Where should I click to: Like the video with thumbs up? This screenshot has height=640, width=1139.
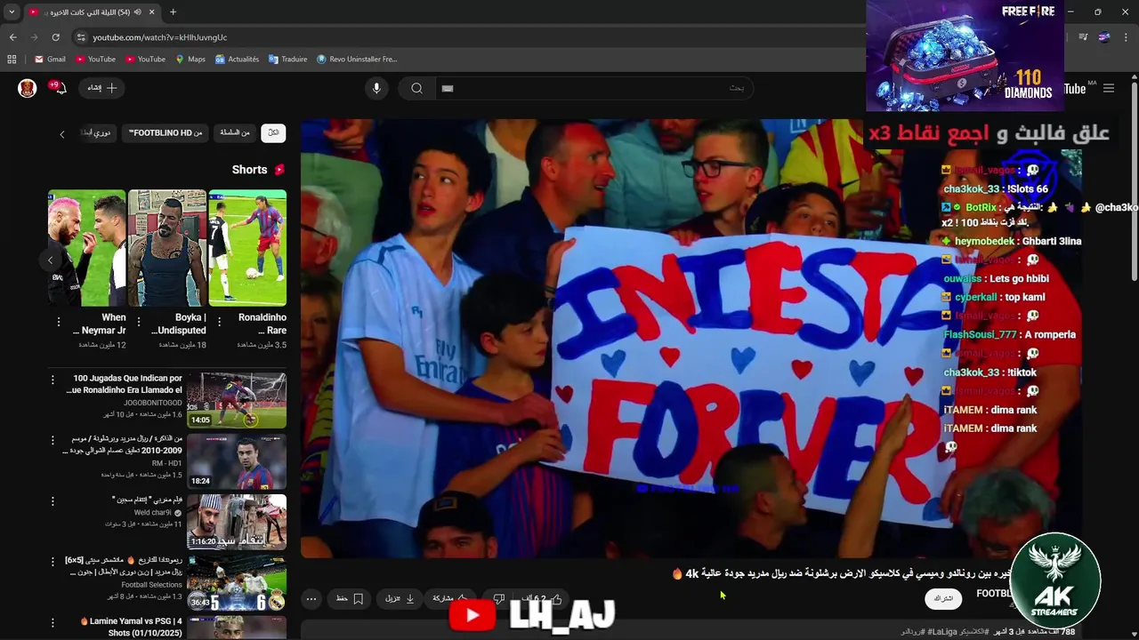tap(542, 599)
